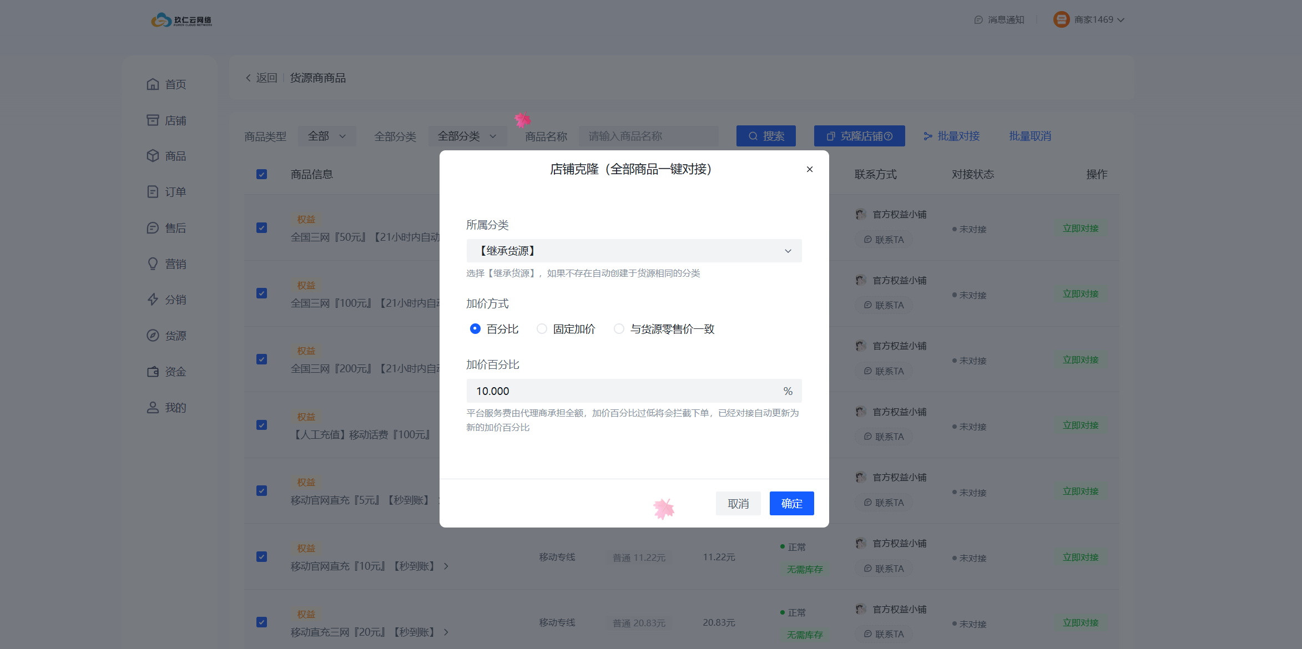The height and width of the screenshot is (649, 1302).
Task: Open the 资金 funds sidebar item
Action: (x=166, y=372)
